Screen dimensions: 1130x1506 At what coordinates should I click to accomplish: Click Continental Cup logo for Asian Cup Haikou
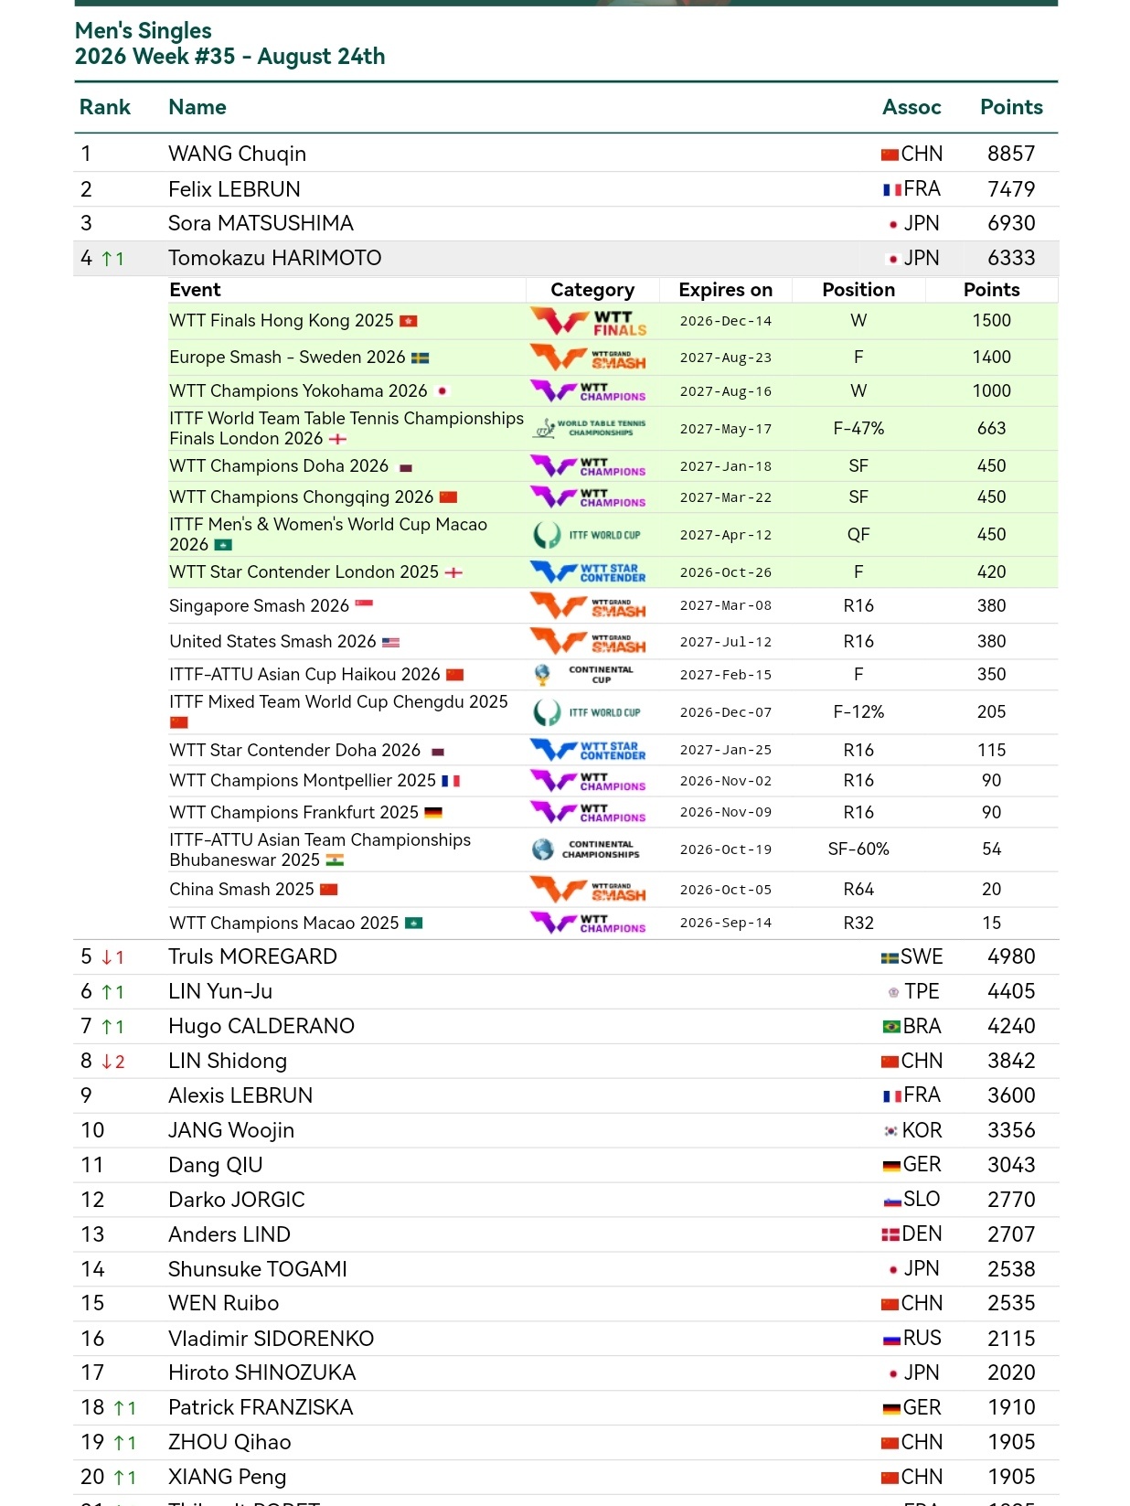coord(584,675)
